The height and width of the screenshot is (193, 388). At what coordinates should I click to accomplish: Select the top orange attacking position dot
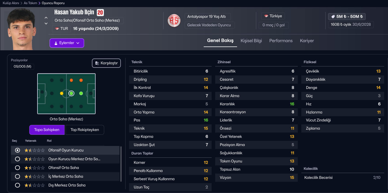click(x=71, y=80)
